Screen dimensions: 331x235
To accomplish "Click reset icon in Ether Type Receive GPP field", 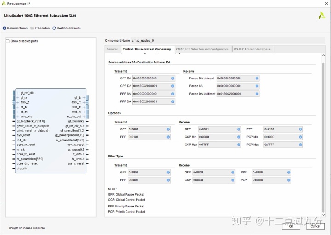I will click(233, 173).
